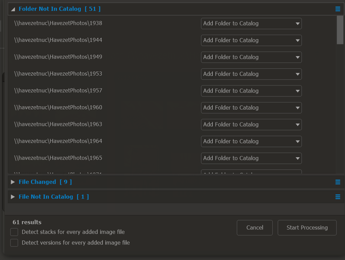The image size is (345, 260).
Task: Select the \\havezetnuc\HavezetPhotos\1964 path
Action: [x=58, y=141]
